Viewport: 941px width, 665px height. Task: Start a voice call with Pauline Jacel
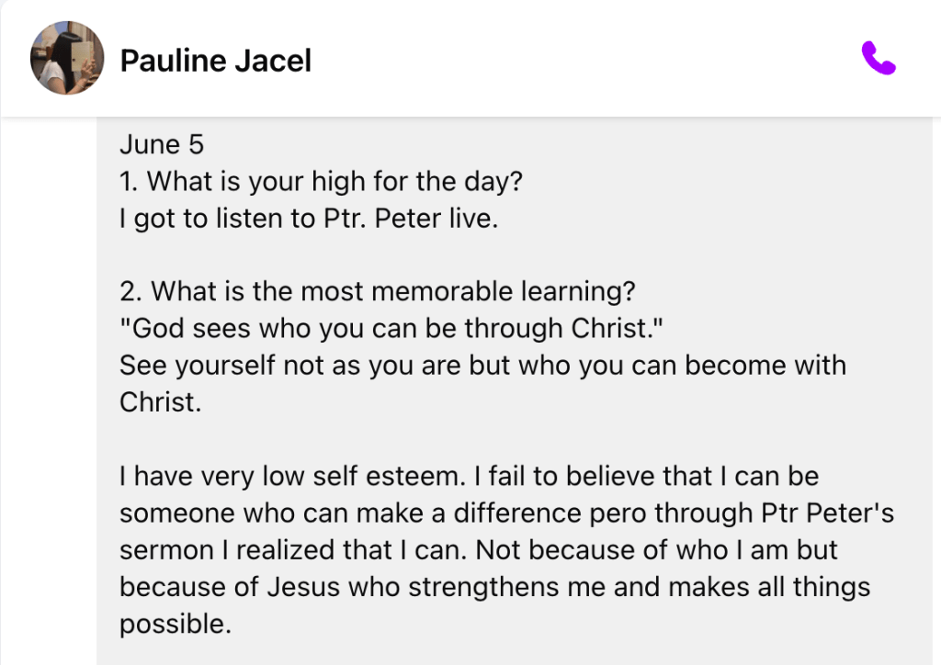(x=878, y=60)
